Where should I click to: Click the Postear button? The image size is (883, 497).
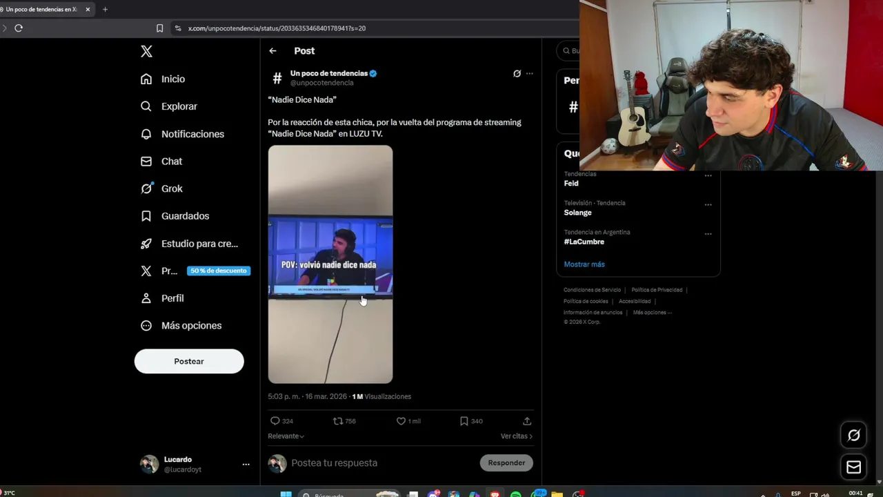189,361
